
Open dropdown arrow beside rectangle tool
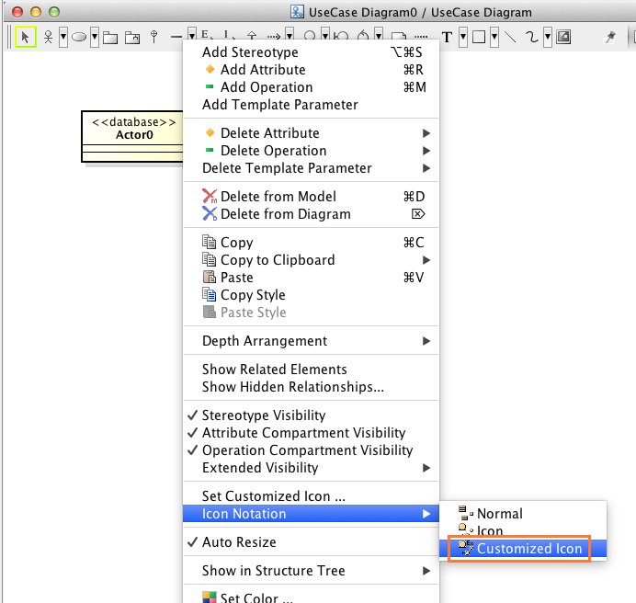(494, 38)
